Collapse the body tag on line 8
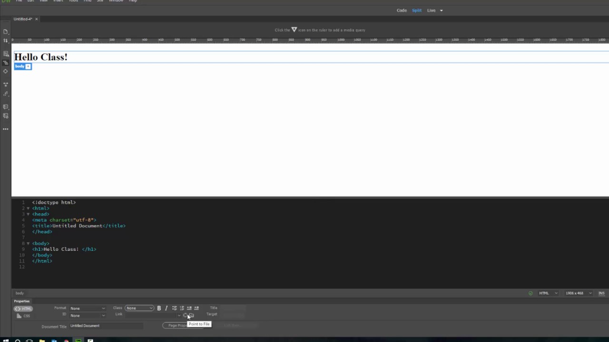 [x=28, y=243]
